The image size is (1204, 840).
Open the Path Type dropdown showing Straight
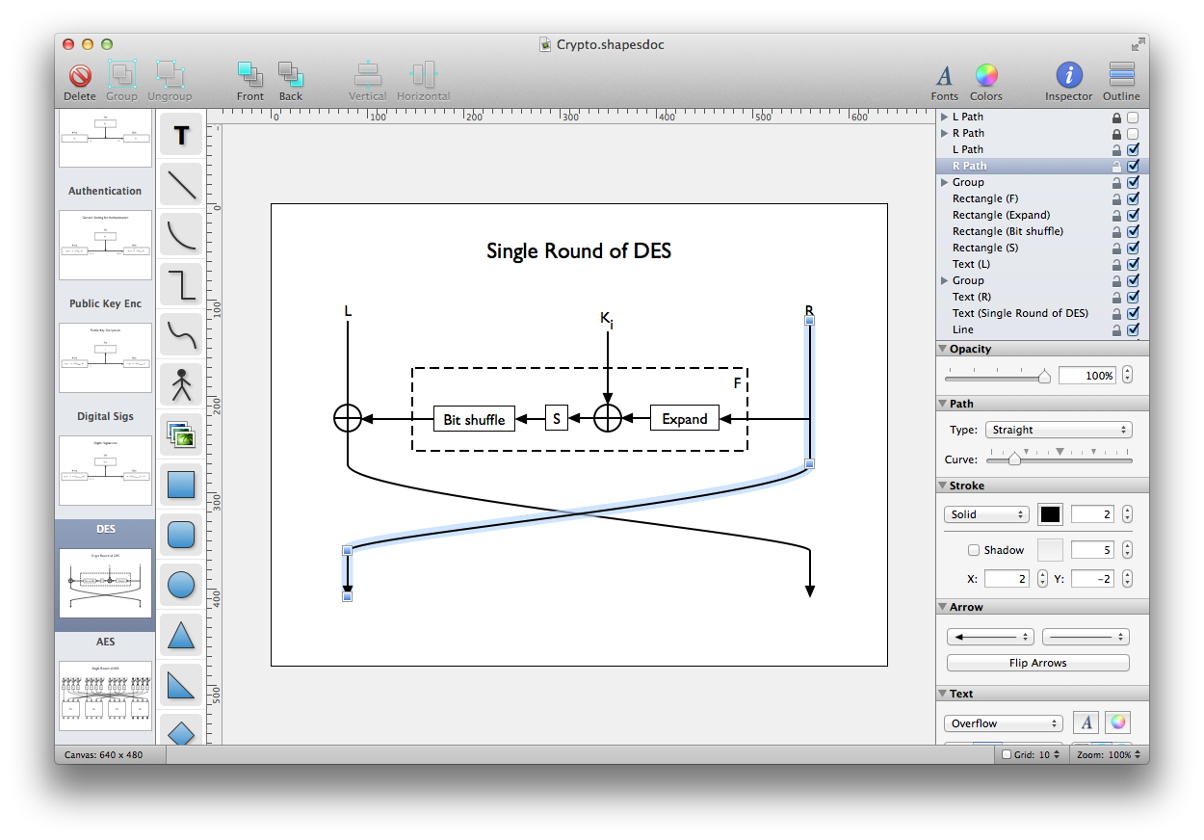click(1059, 430)
